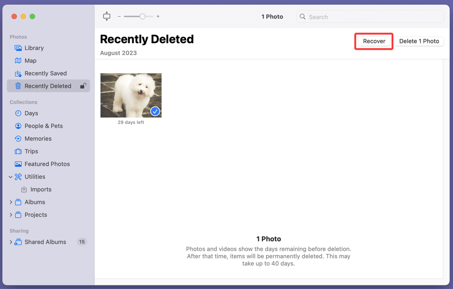Expand the Albums section
The image size is (453, 289).
[10, 202]
